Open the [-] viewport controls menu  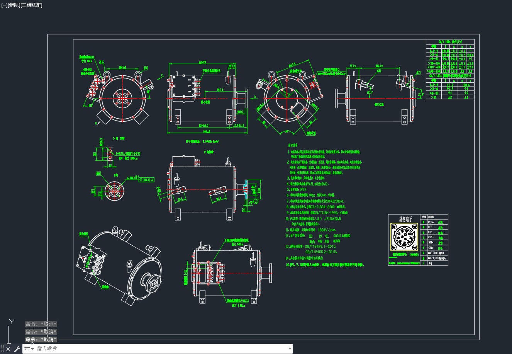4,5
